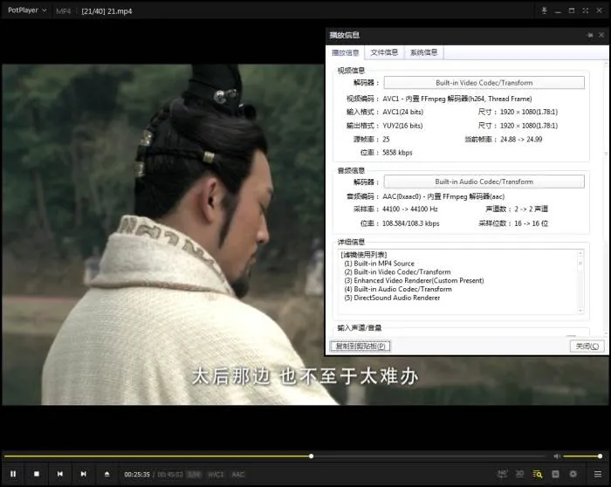Pin the playback info panel
Image resolution: width=611 pixels, height=487 pixels.
(590, 35)
